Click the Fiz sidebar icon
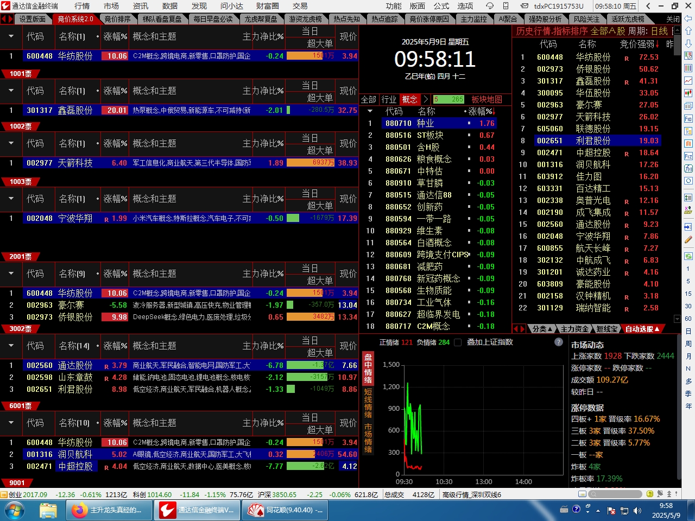The height and width of the screenshot is (521, 695). pyautogui.click(x=688, y=156)
